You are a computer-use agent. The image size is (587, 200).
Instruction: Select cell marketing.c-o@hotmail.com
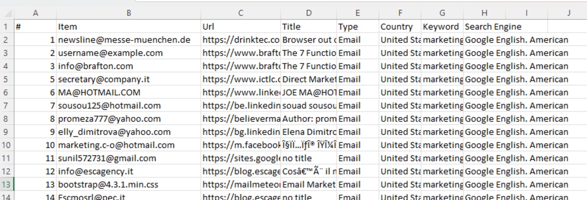tap(129, 145)
